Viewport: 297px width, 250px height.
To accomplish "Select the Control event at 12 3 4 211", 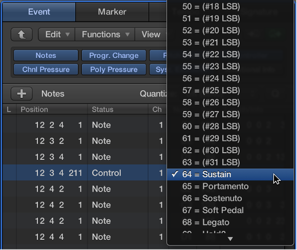I will click(x=84, y=173).
